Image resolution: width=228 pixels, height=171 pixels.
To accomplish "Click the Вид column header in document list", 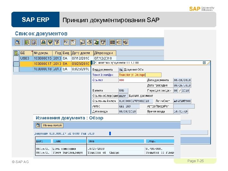I will point(66,53).
